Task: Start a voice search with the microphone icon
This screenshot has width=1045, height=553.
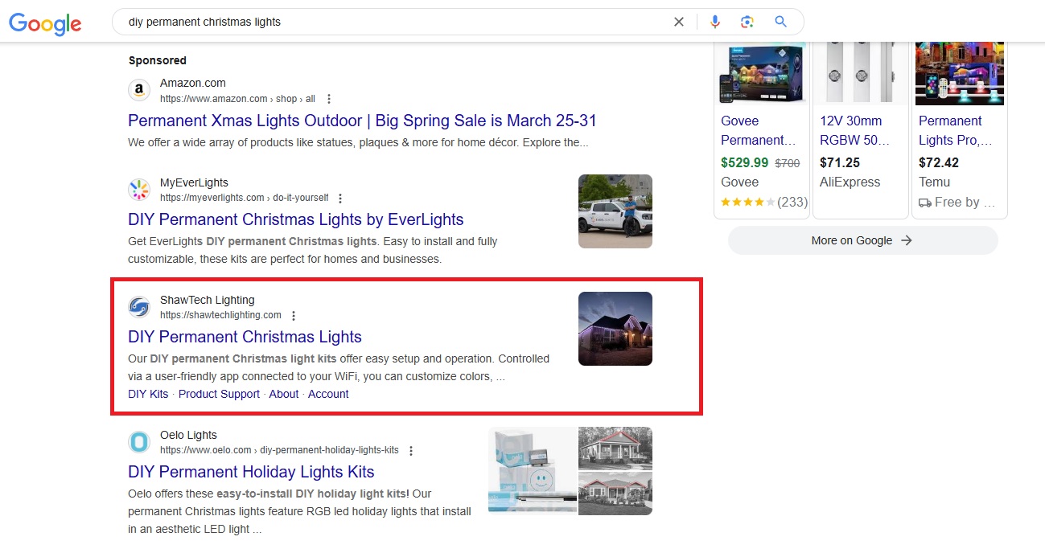Action: pos(715,22)
